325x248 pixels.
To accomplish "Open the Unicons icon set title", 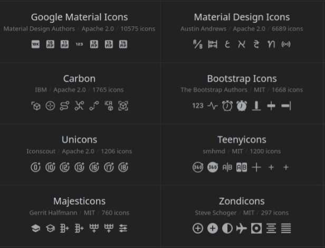I will coord(79,139).
